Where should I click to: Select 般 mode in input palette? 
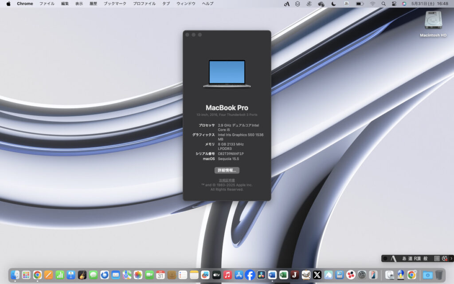click(425, 258)
